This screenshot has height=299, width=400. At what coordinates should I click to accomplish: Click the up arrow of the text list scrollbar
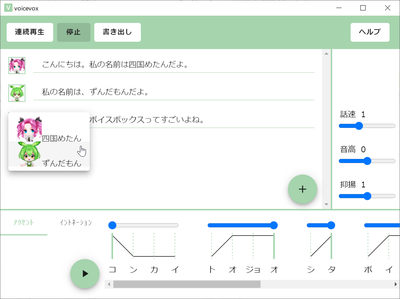pos(326,54)
